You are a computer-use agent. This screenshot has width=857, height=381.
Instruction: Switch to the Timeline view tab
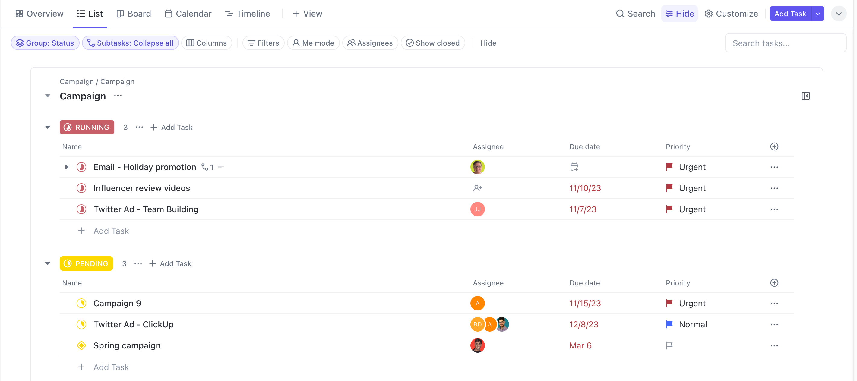(247, 14)
